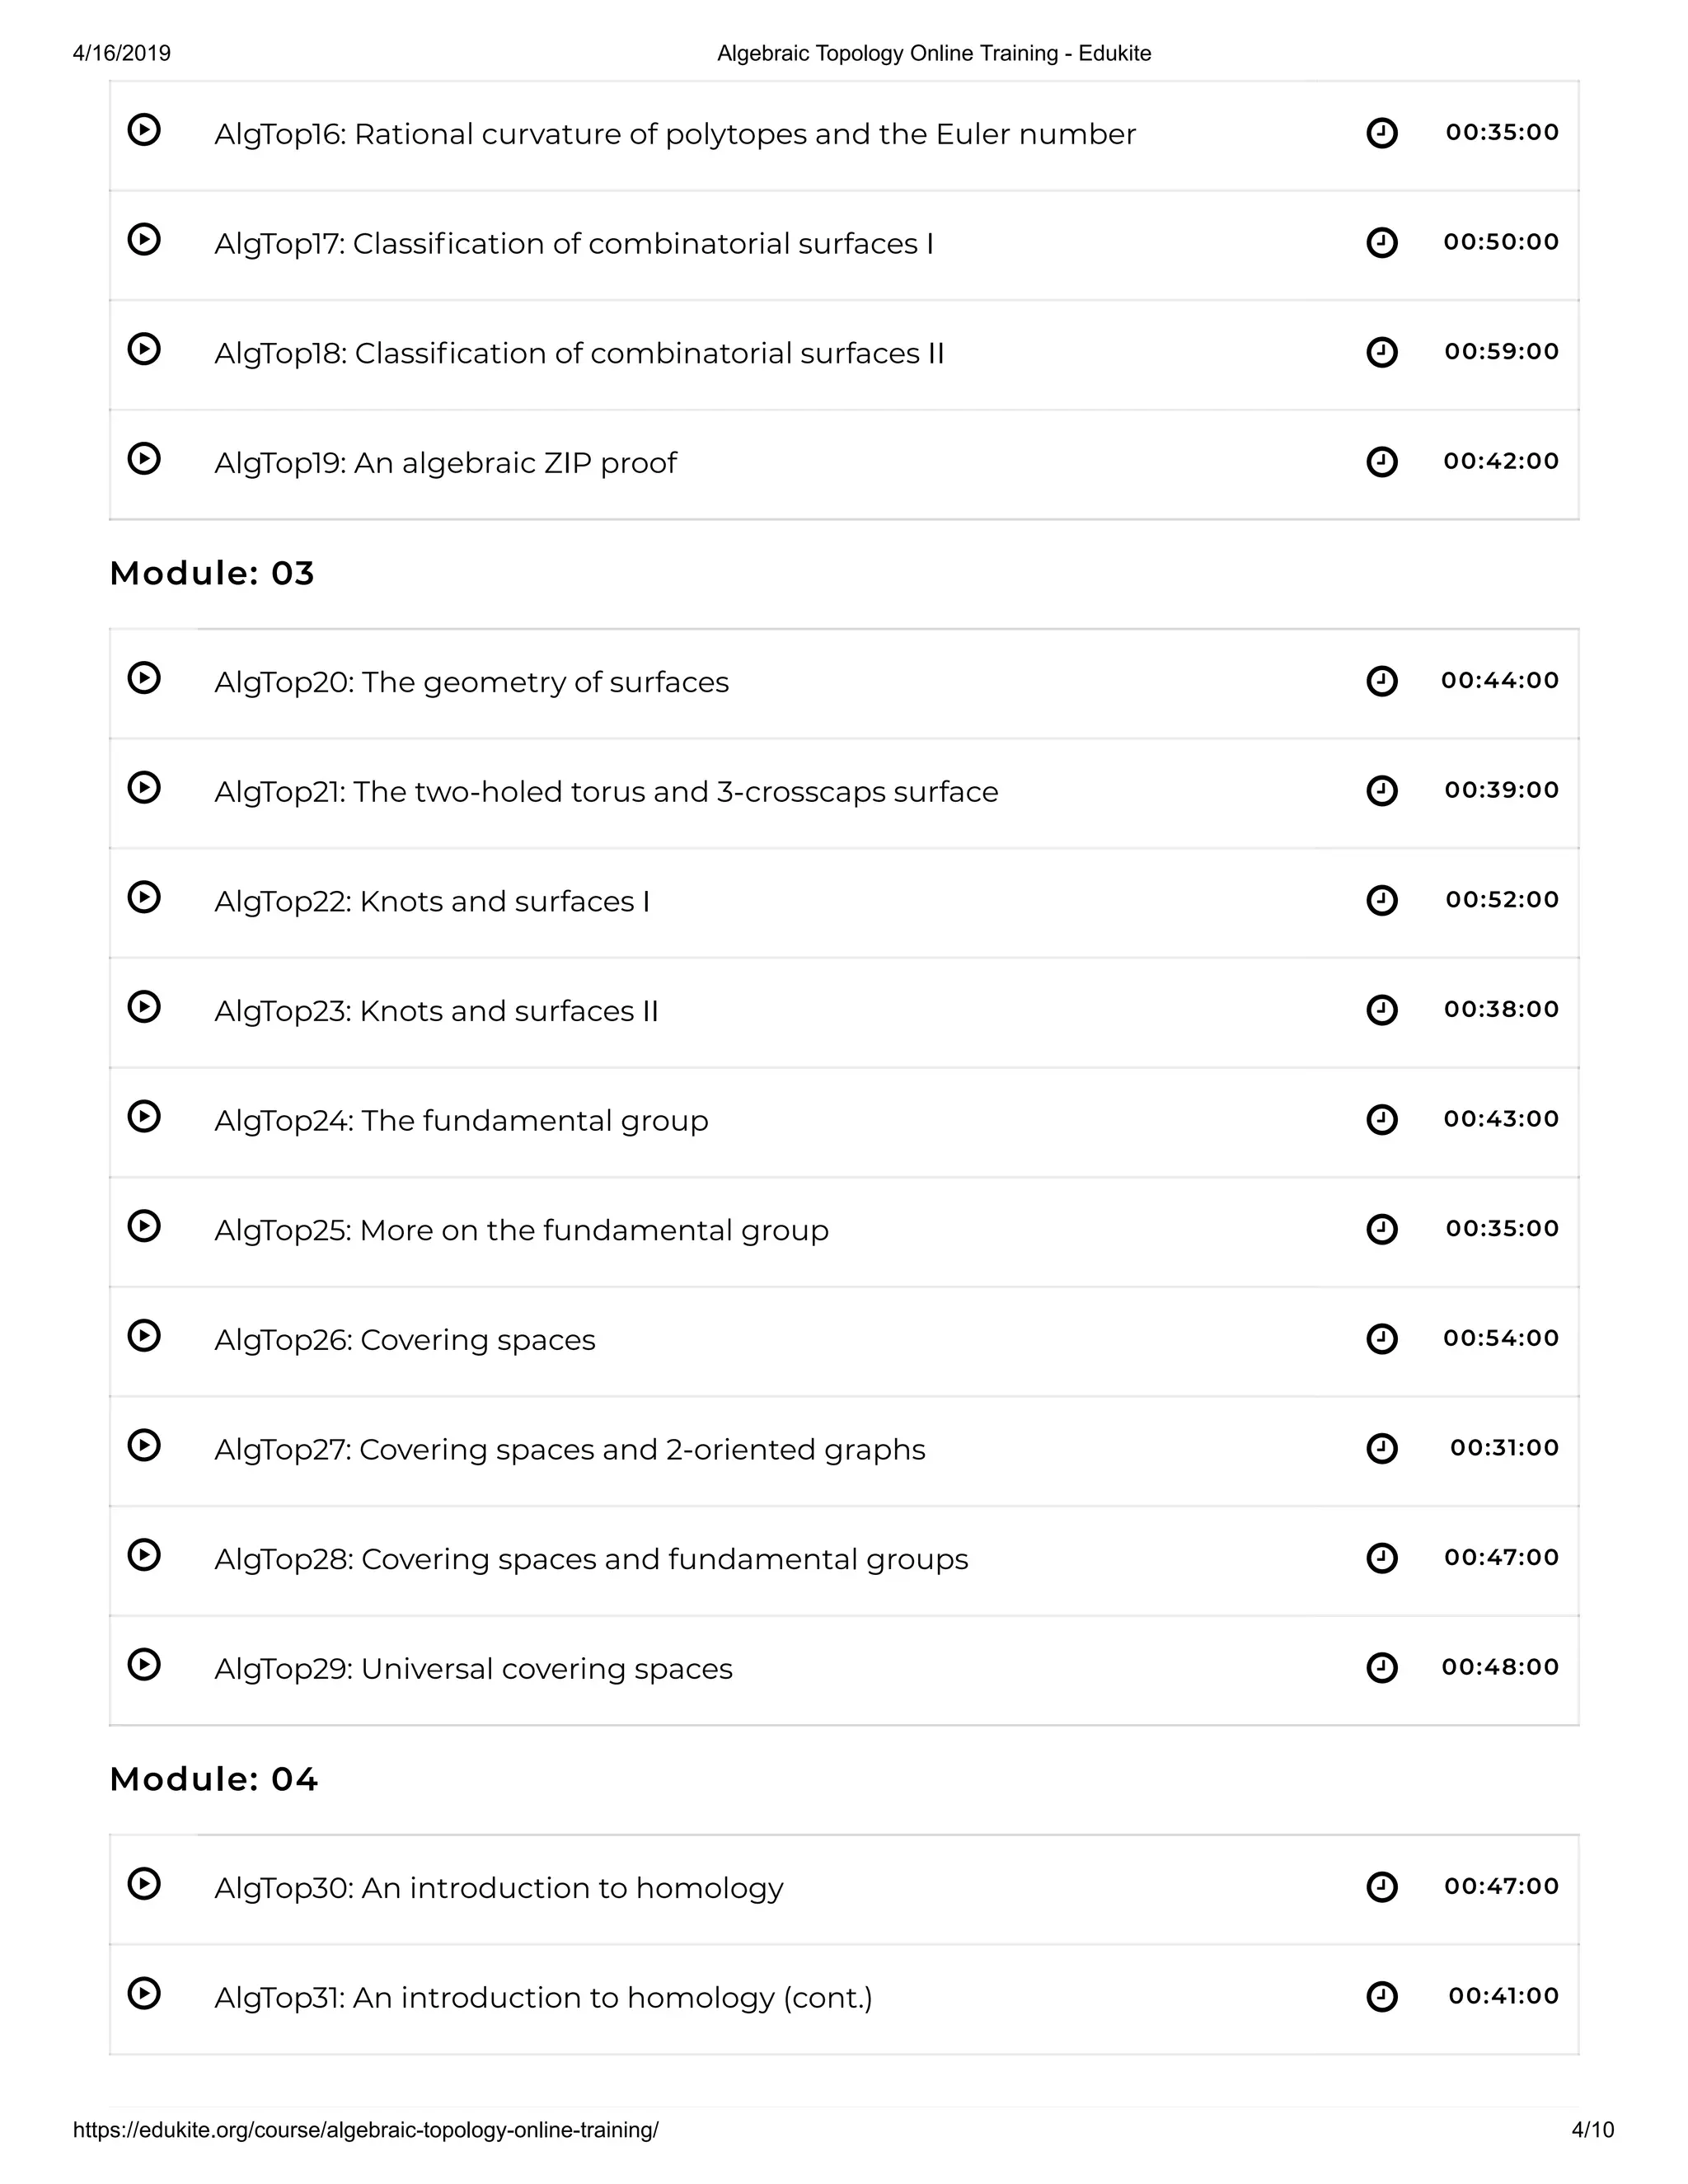Click clock icon on AlgTop27 row
This screenshot has width=1688, height=2184.
1381,1448
